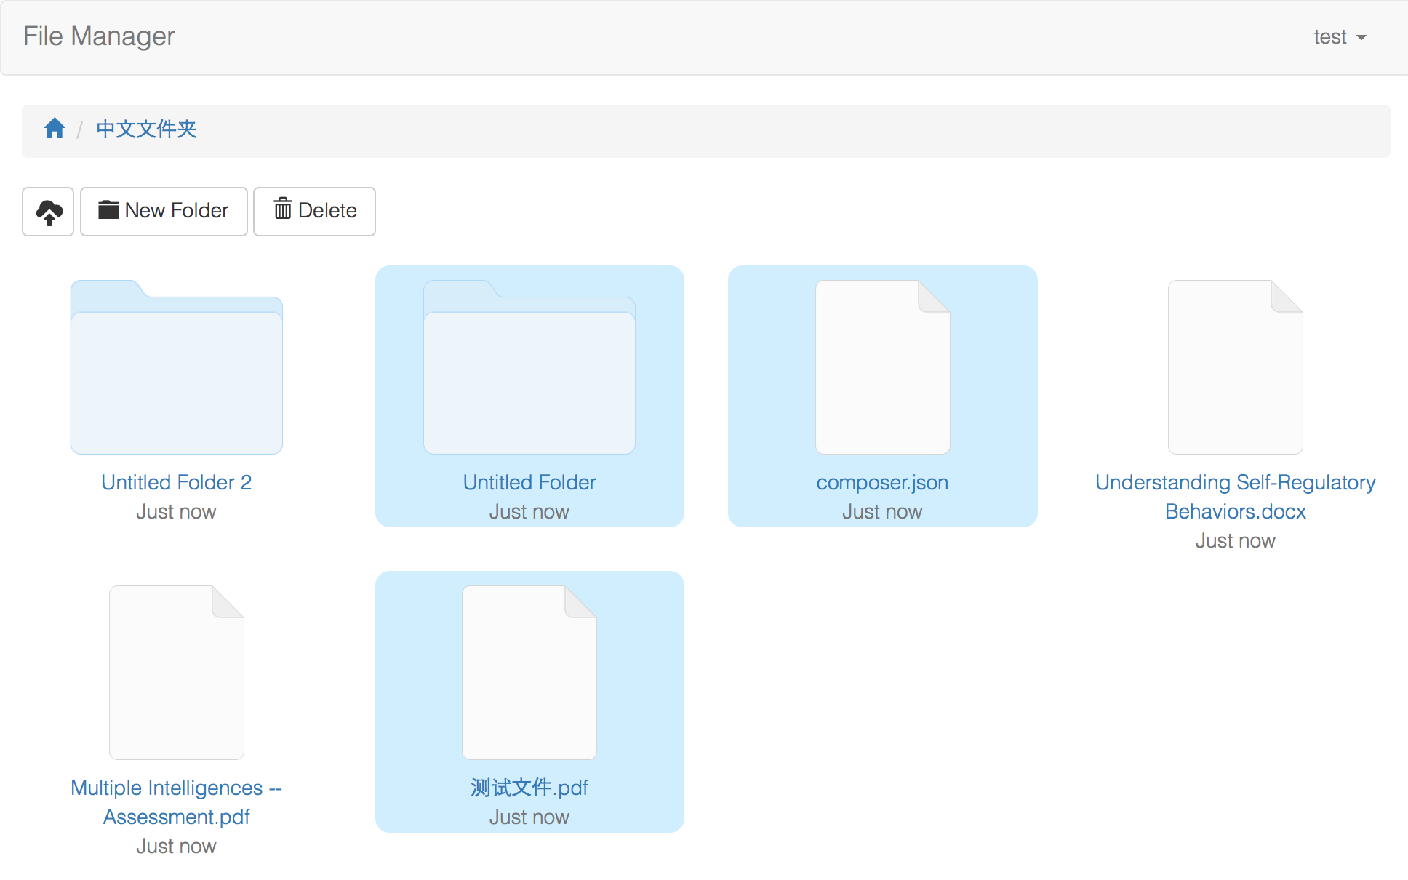Click the New Folder button
The height and width of the screenshot is (880, 1408).
click(x=164, y=211)
